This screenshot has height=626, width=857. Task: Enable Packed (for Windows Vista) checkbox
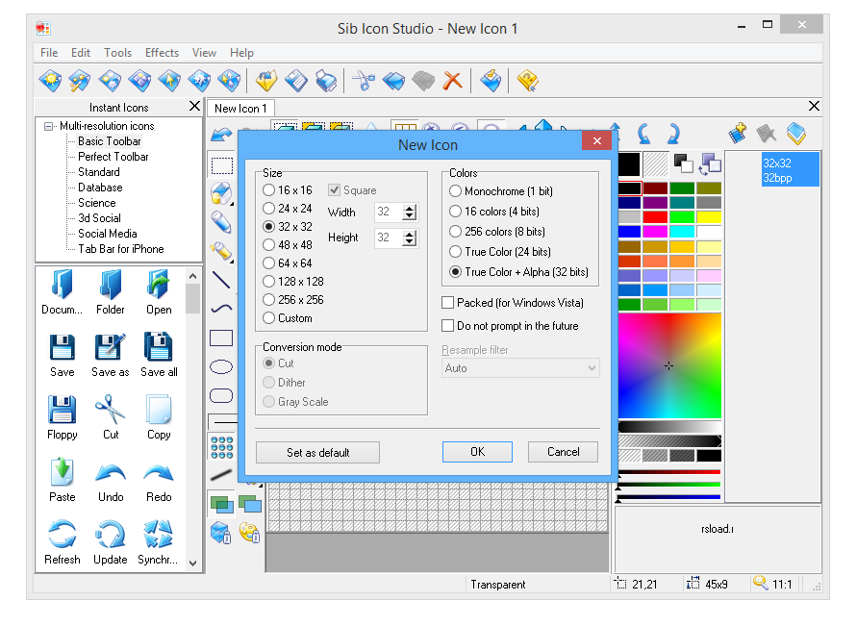tap(448, 303)
